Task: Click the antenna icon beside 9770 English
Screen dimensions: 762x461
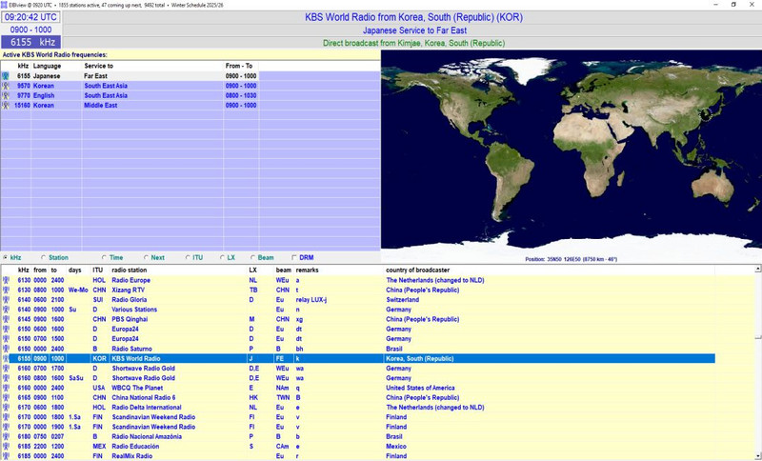Action: click(x=7, y=94)
